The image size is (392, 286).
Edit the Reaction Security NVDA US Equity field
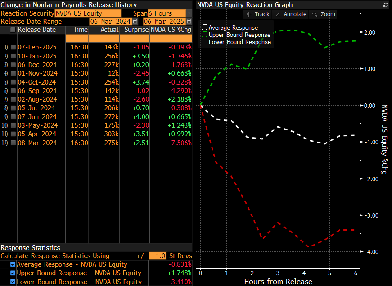pyautogui.click(x=88, y=13)
